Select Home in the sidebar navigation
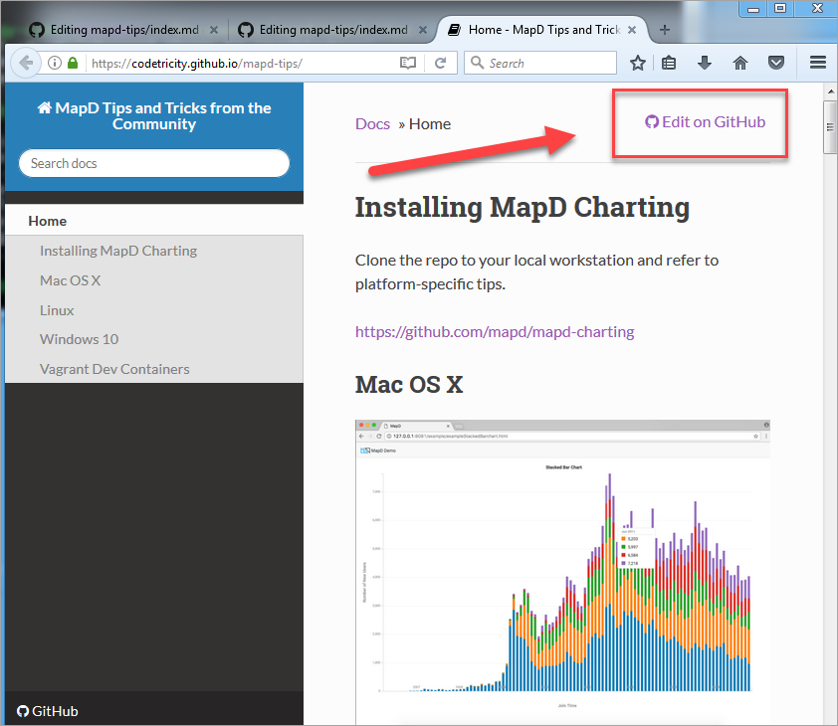This screenshot has height=726, width=838. tap(154, 221)
